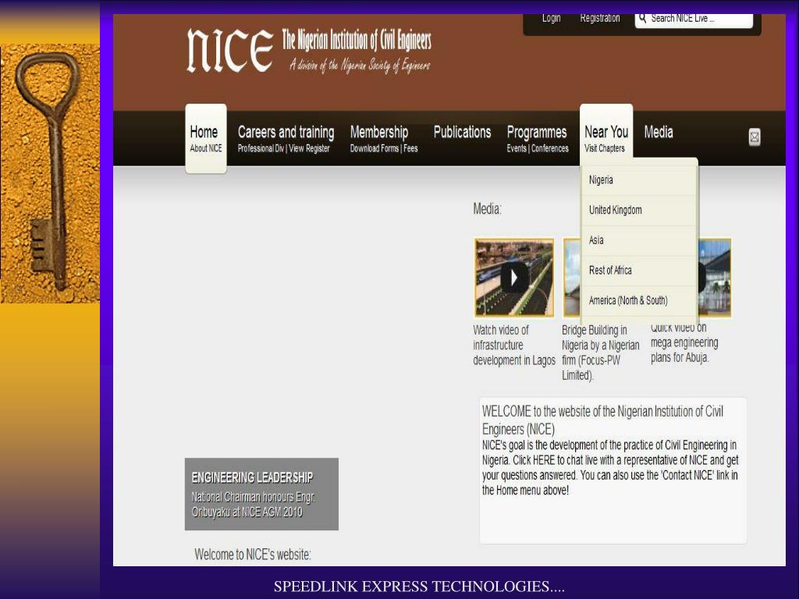The image size is (799, 599).
Task: Click the search magnifier icon
Action: pyautogui.click(x=643, y=19)
